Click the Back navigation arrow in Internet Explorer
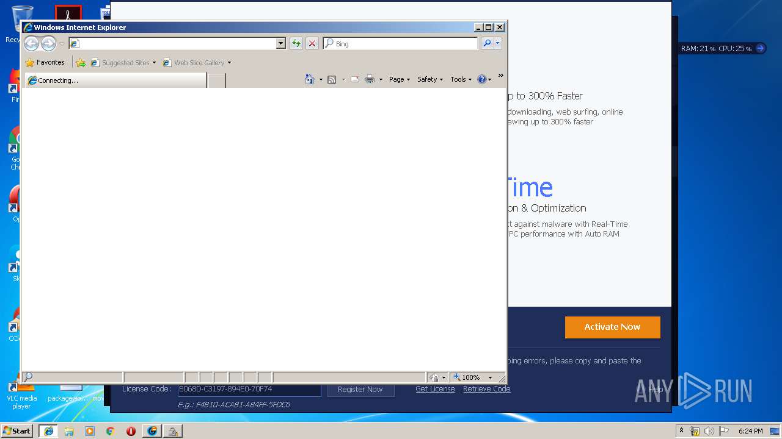This screenshot has height=439, width=782. 31,43
